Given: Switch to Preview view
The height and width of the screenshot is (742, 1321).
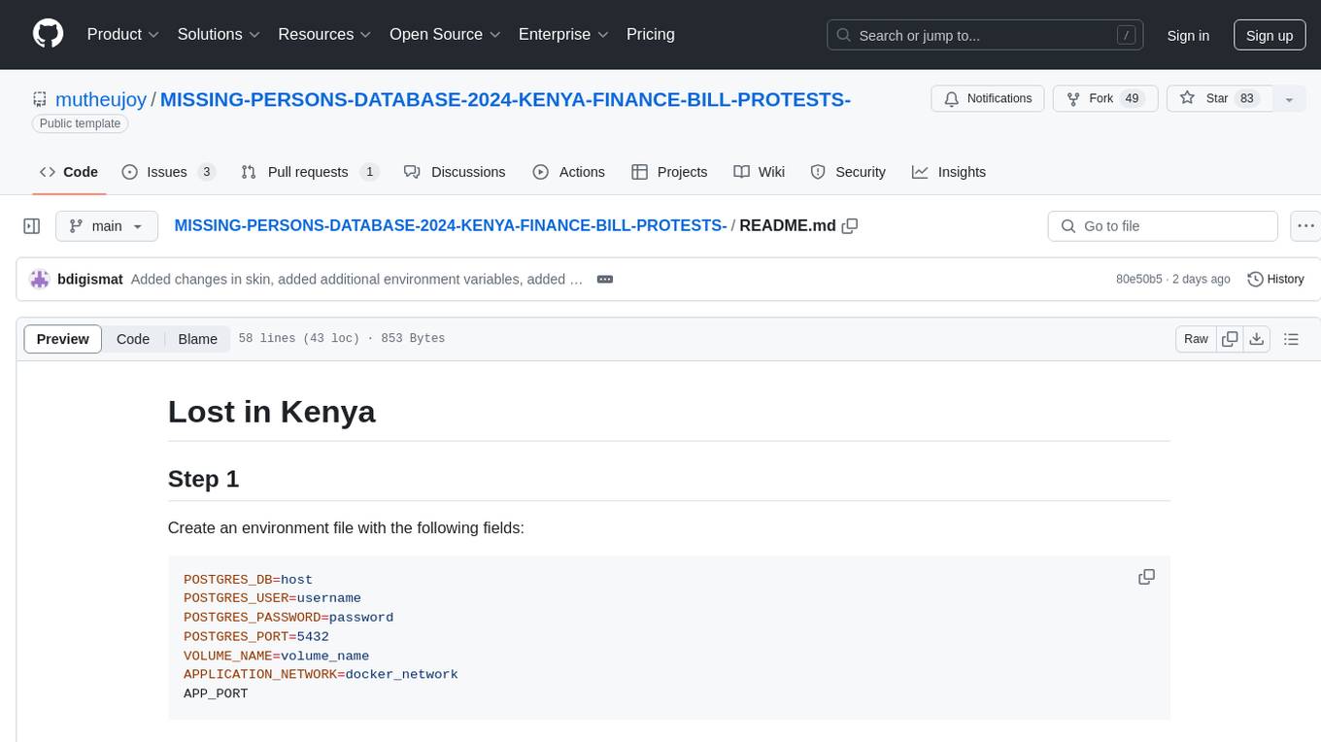Looking at the screenshot, I should pos(63,339).
